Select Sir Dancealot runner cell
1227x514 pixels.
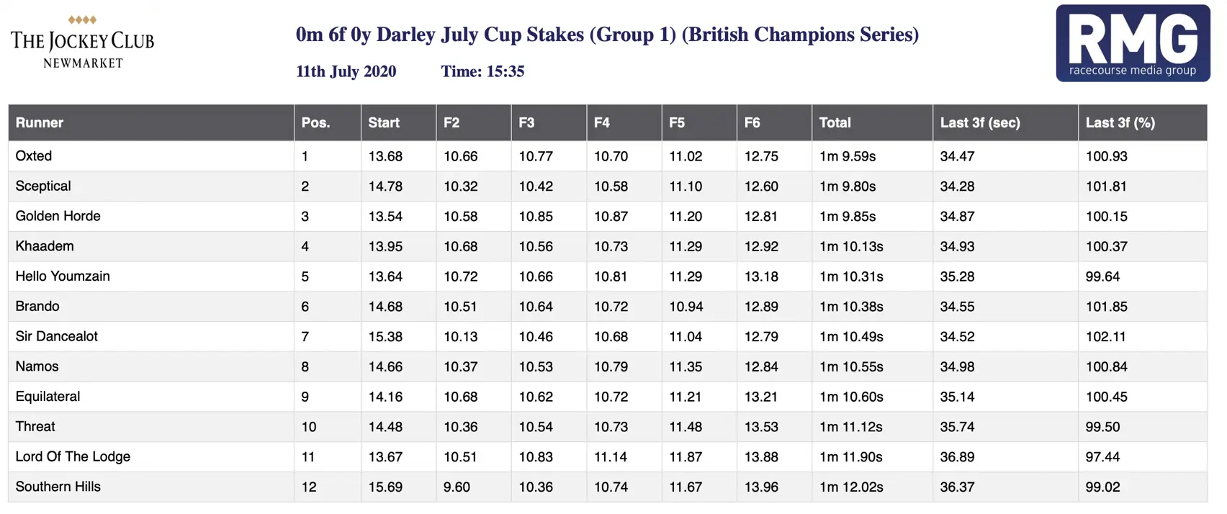point(56,336)
